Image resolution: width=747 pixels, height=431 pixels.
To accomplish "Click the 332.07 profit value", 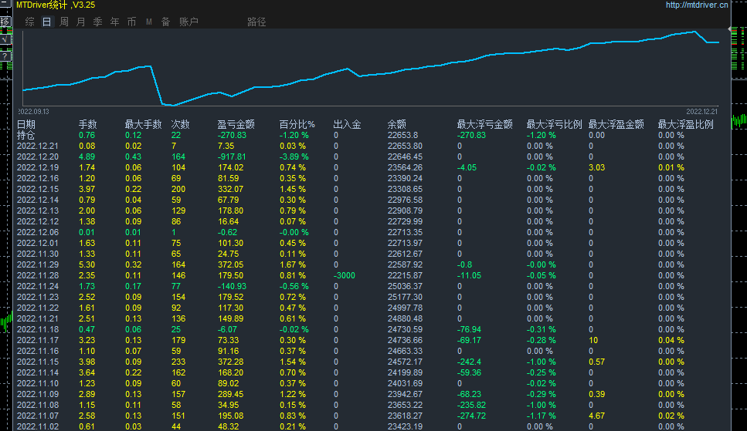I will pyautogui.click(x=230, y=190).
